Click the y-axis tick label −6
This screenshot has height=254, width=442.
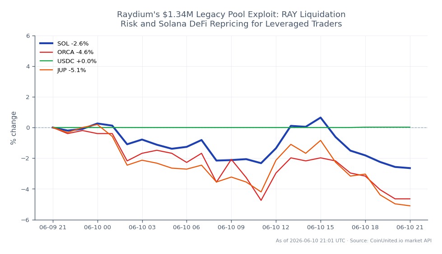(26, 220)
